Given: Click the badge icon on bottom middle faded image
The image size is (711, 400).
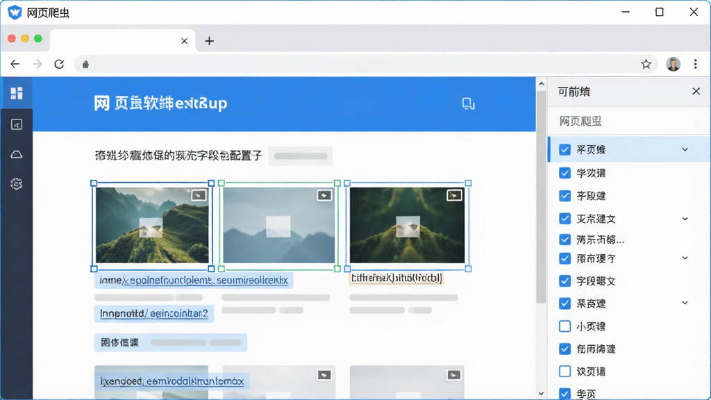Looking at the screenshot, I should [x=324, y=375].
